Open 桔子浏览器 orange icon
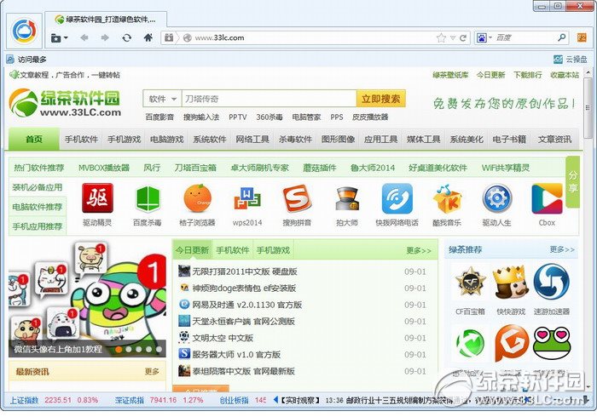Viewport: 597px width, 417px height. tap(197, 198)
